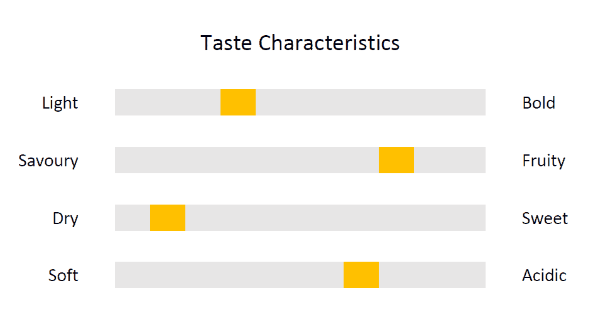This screenshot has width=593, height=332.
Task: Click the Light label
Action: (x=60, y=103)
